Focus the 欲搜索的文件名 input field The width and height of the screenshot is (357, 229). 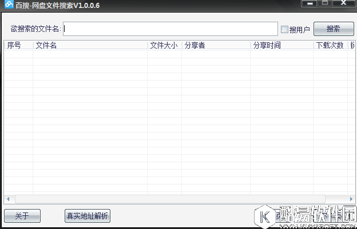point(170,29)
